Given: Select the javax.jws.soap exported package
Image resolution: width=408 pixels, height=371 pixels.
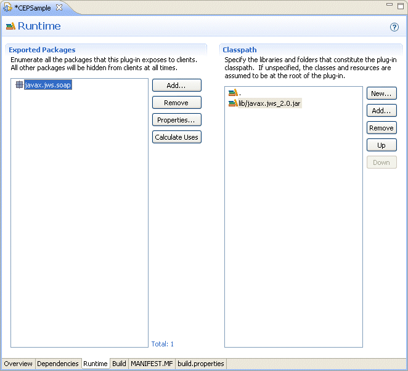Looking at the screenshot, I should pos(48,85).
